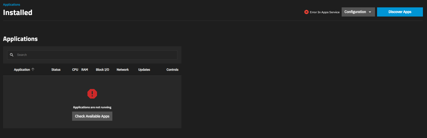Click the search magnifier icon
427x138 pixels.
tap(12, 55)
